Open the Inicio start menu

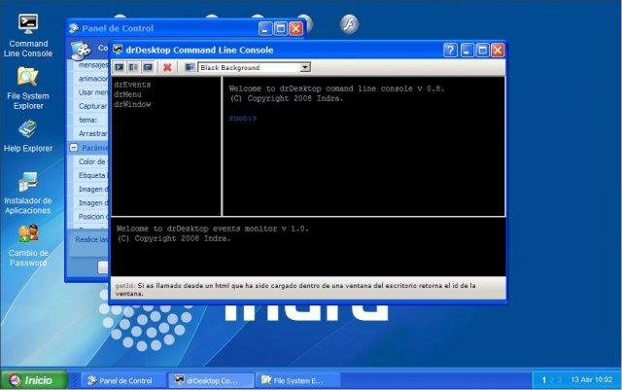[x=34, y=380]
